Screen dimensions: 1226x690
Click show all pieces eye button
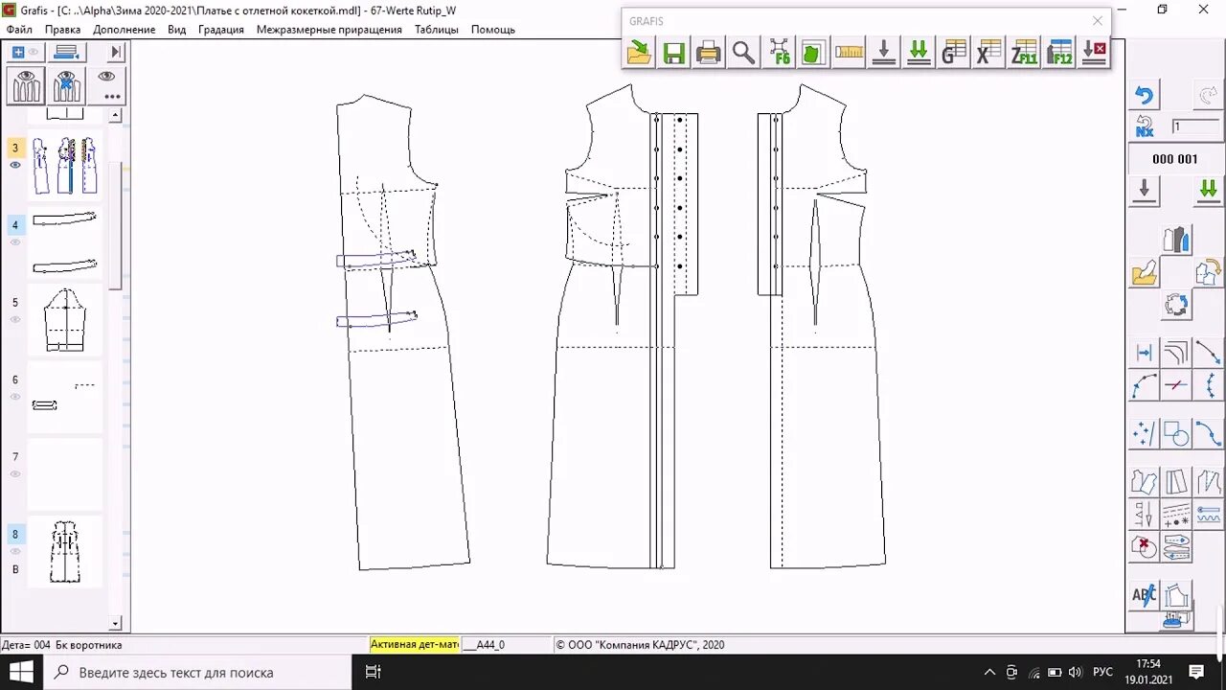point(27,85)
